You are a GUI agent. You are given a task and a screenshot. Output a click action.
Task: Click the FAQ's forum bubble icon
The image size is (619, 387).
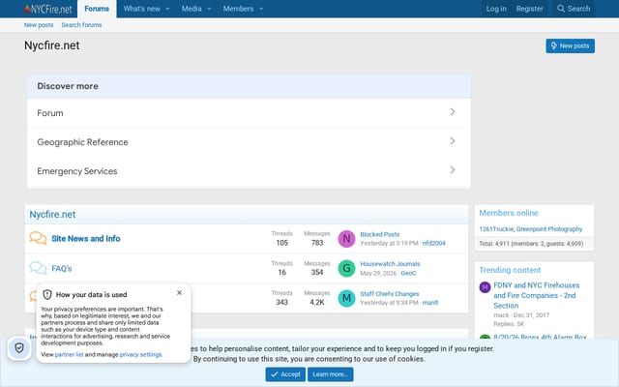click(x=38, y=268)
